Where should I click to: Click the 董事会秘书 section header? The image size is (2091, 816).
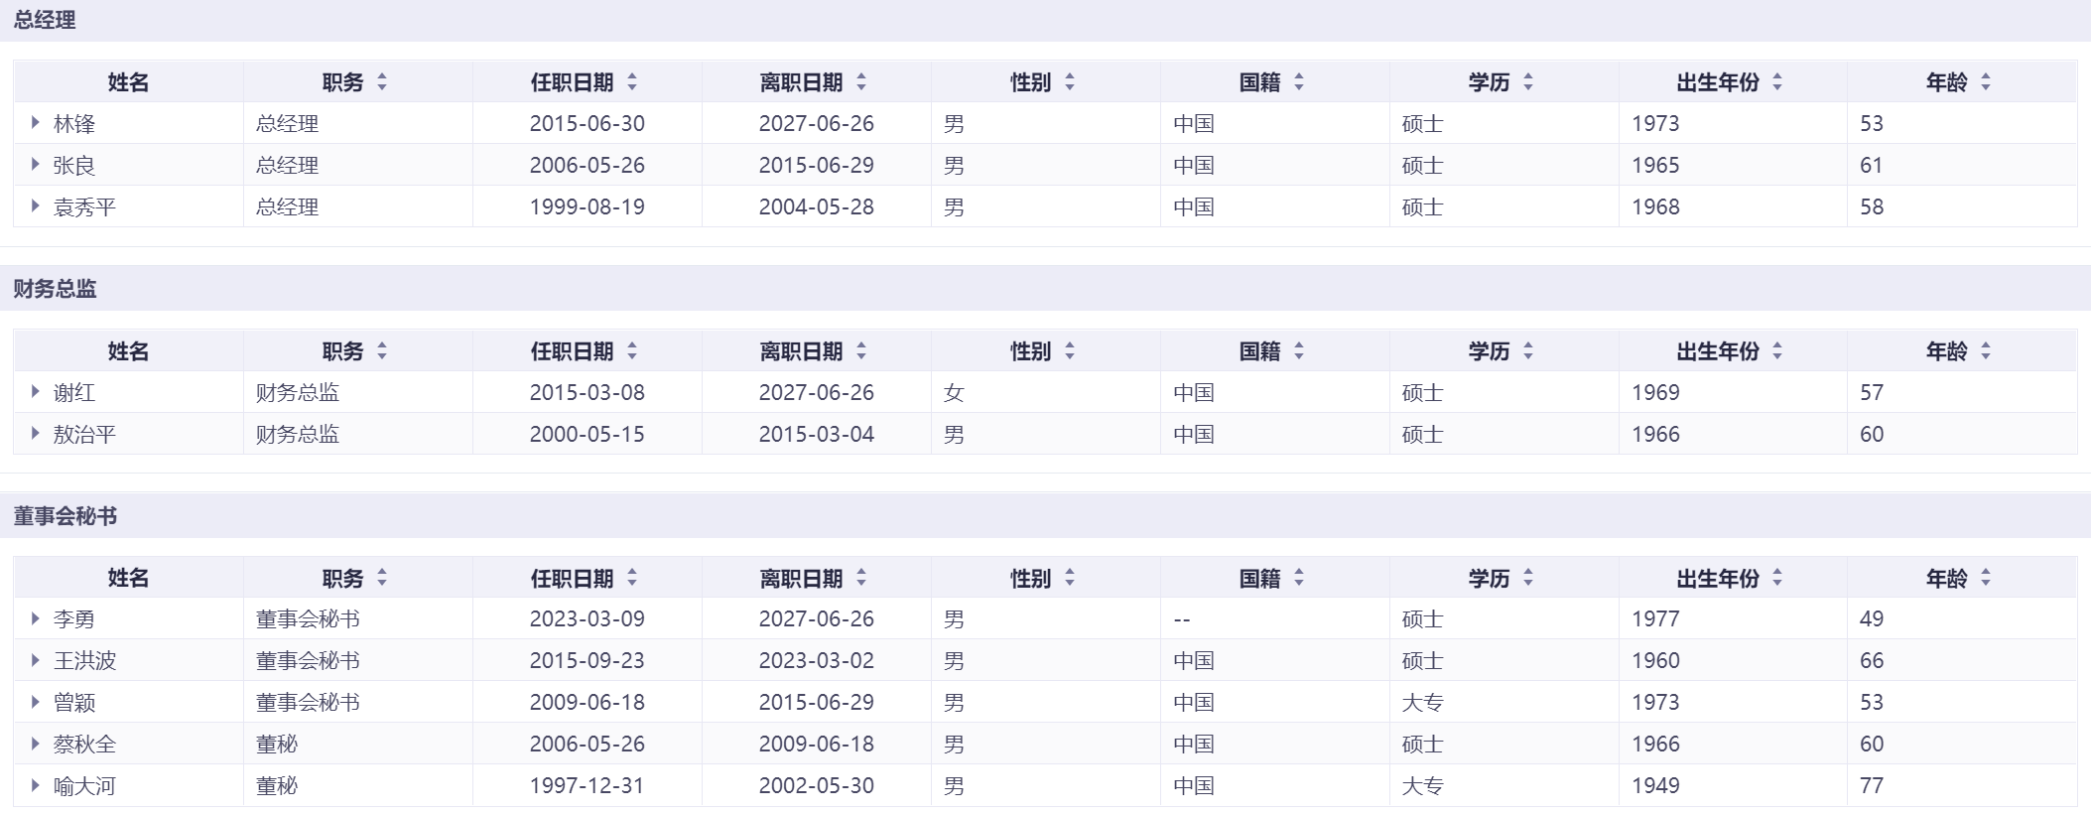[65, 516]
